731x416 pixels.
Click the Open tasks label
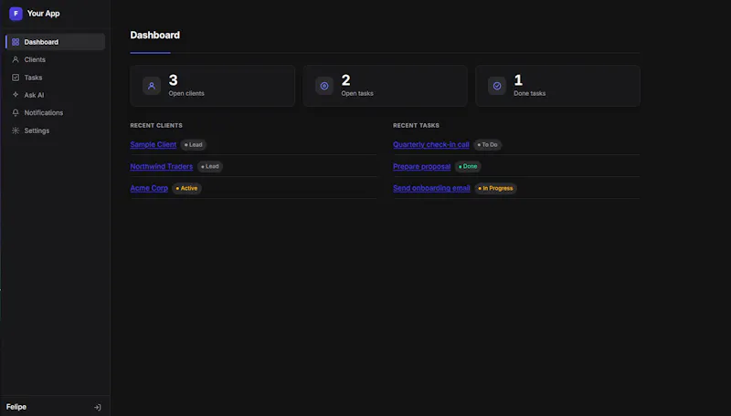357,93
